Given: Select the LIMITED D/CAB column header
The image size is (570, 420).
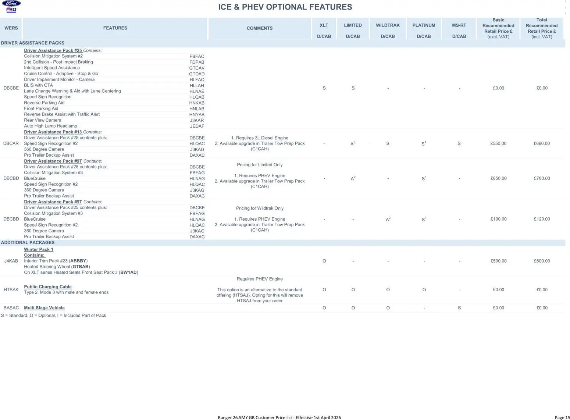Looking at the screenshot, I should click(x=353, y=31).
